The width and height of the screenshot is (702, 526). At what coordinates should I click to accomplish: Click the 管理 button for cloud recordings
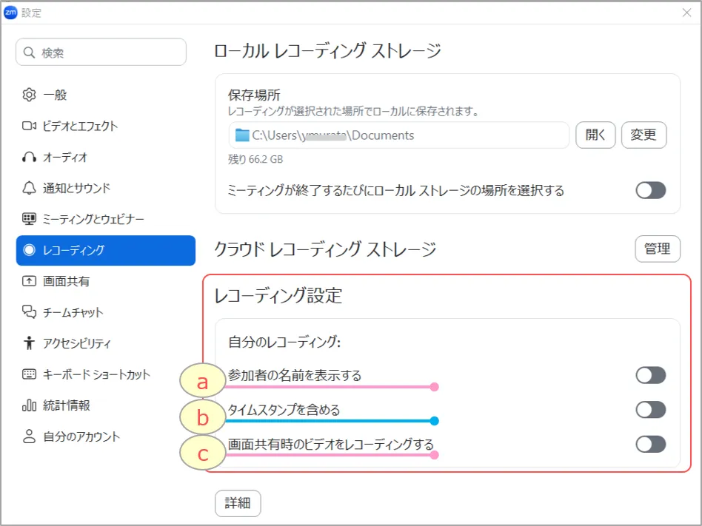click(657, 249)
